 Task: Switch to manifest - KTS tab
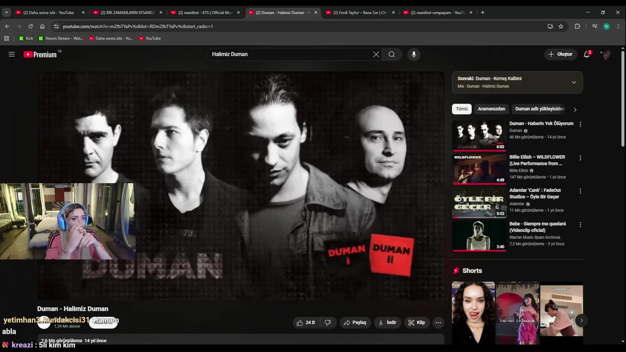pos(205,13)
